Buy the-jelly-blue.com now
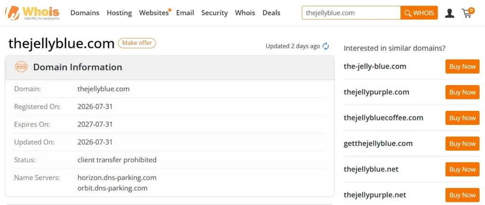The height and width of the screenshot is (205, 485). point(462,66)
